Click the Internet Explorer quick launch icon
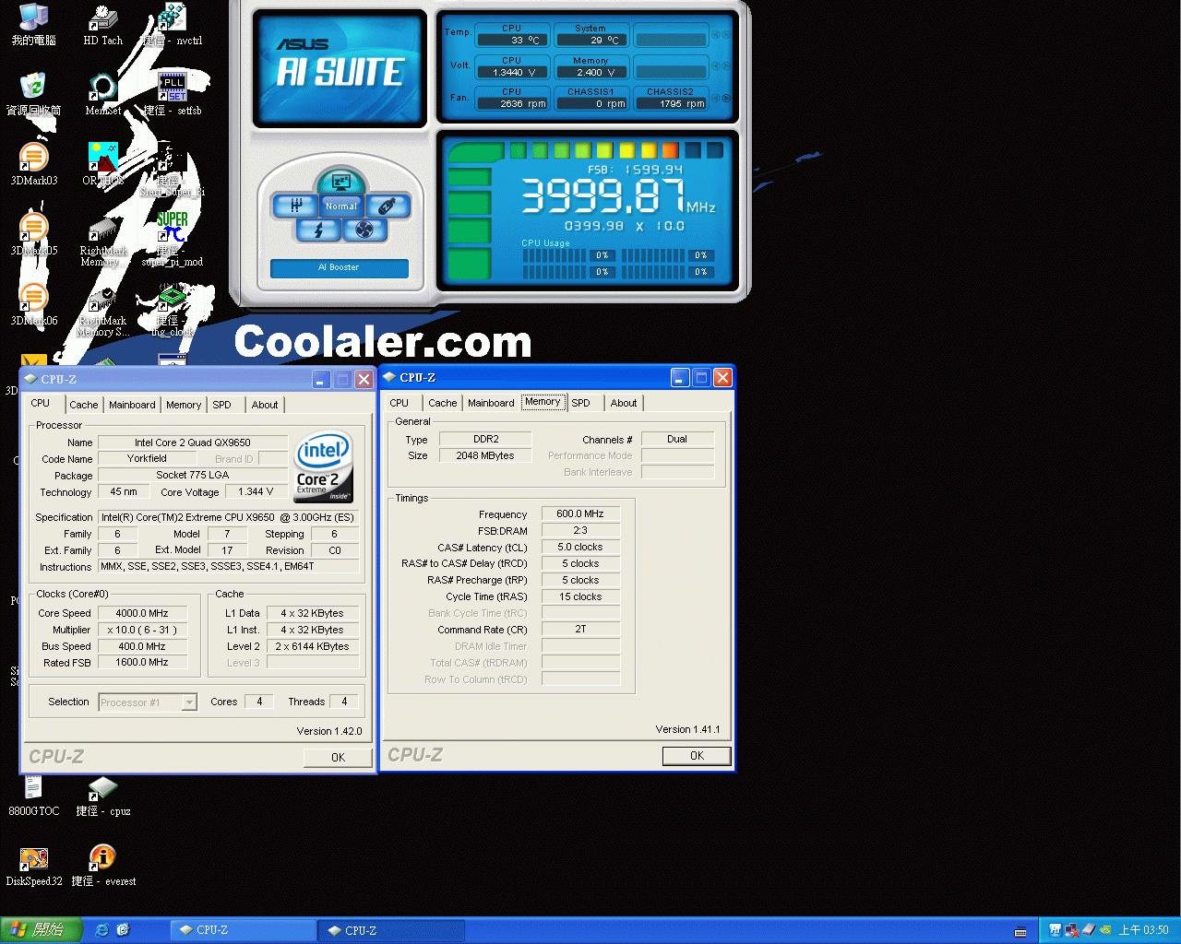This screenshot has width=1181, height=944. pos(102,930)
